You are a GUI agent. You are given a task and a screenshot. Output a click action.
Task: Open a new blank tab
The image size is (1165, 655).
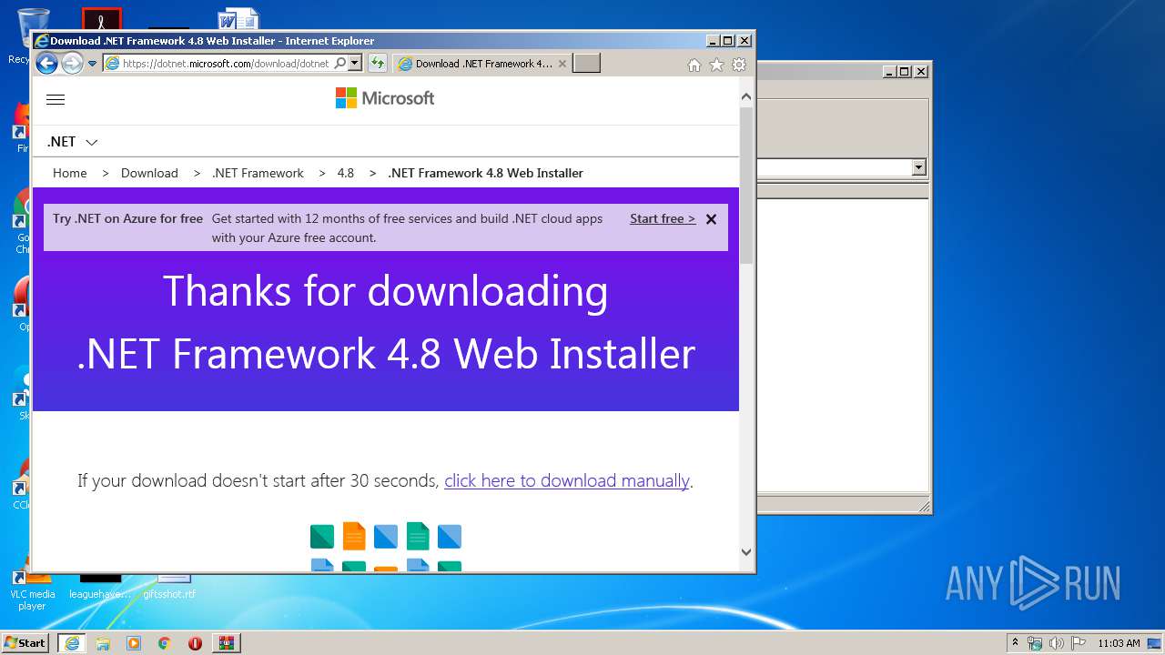point(586,64)
